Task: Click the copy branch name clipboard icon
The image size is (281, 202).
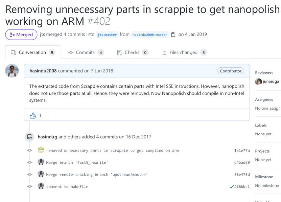Action: point(173,34)
